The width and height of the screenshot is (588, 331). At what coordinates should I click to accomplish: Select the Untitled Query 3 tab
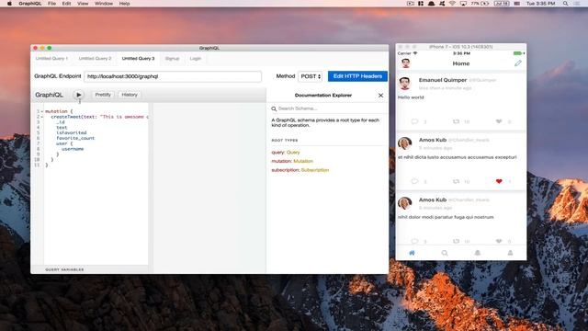(x=138, y=59)
